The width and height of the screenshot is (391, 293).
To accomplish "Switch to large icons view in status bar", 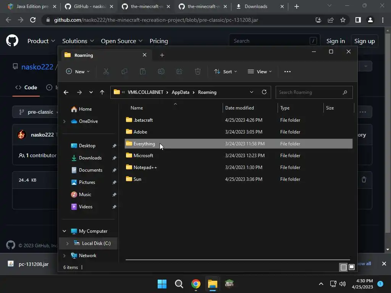I will tap(352, 267).
